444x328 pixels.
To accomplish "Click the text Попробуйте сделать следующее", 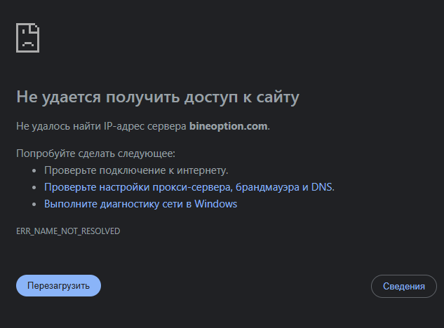I will [x=95, y=153].
